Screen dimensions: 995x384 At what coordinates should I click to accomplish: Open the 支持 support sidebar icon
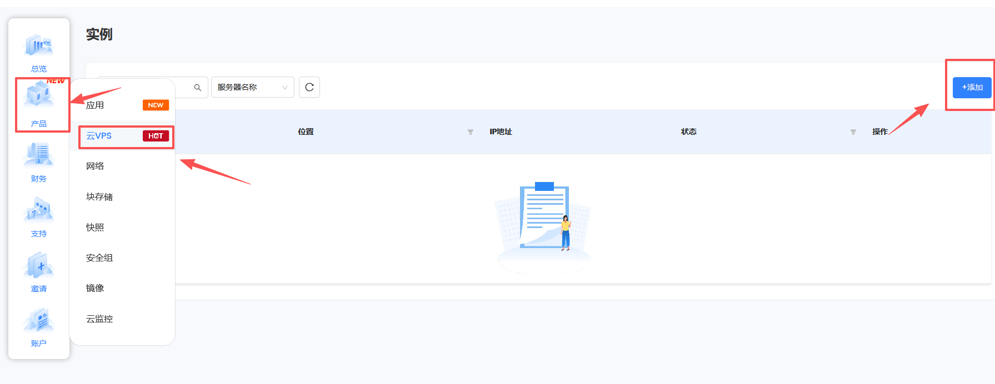[39, 216]
